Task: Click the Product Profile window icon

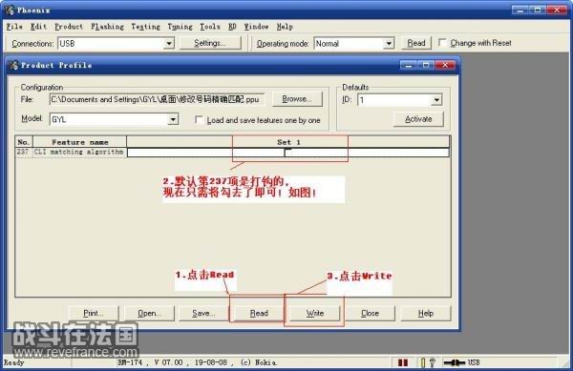Action: (x=13, y=65)
